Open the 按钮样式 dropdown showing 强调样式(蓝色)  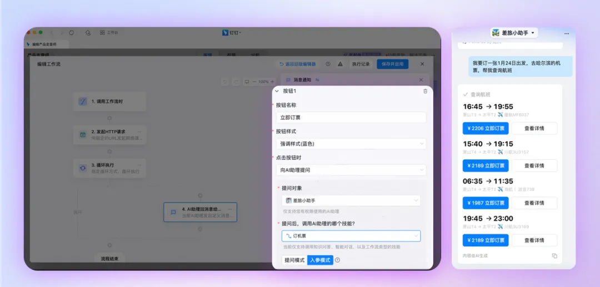351,144
